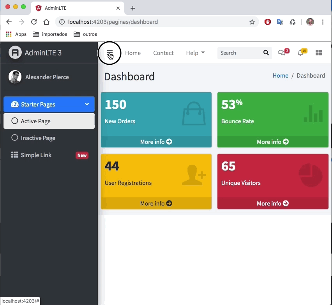Click the Simple Link grid icon
Image resolution: width=332 pixels, height=305 pixels.
pyautogui.click(x=14, y=155)
